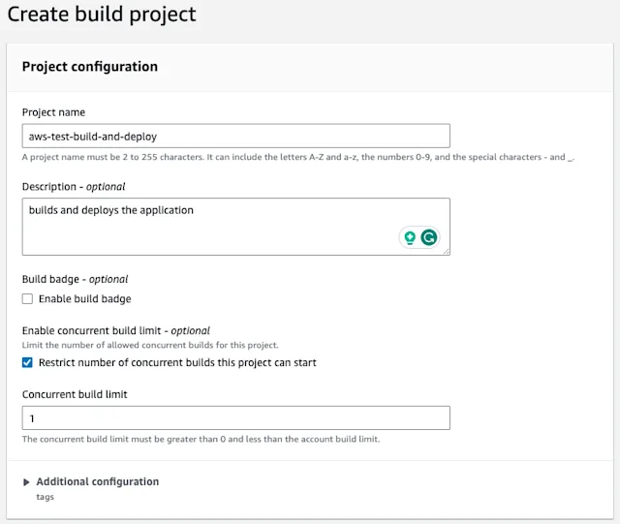Click the Concurrent build limit label
This screenshot has height=524, width=620.
(x=75, y=394)
